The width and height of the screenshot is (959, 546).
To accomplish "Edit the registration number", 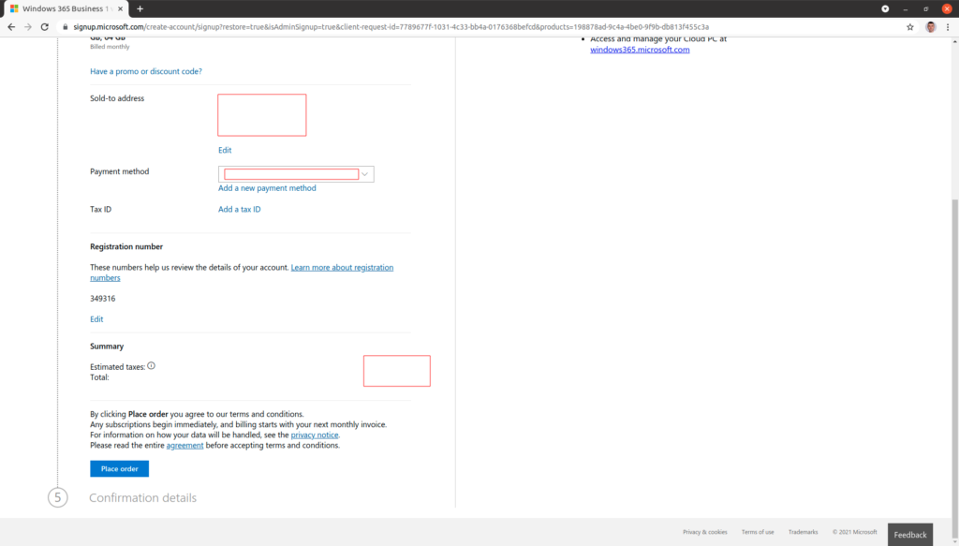I will pos(96,319).
